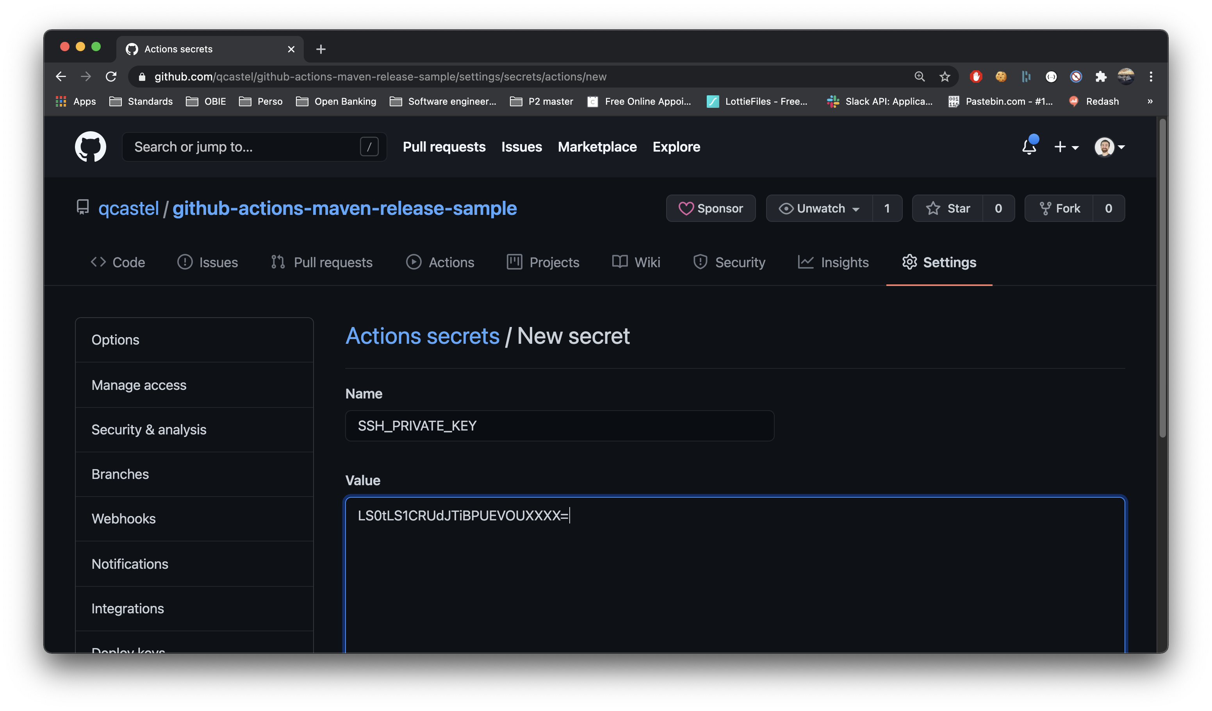Screen dimensions: 1212x711
Task: Select the Webhooks sidebar menu item
Action: click(123, 518)
